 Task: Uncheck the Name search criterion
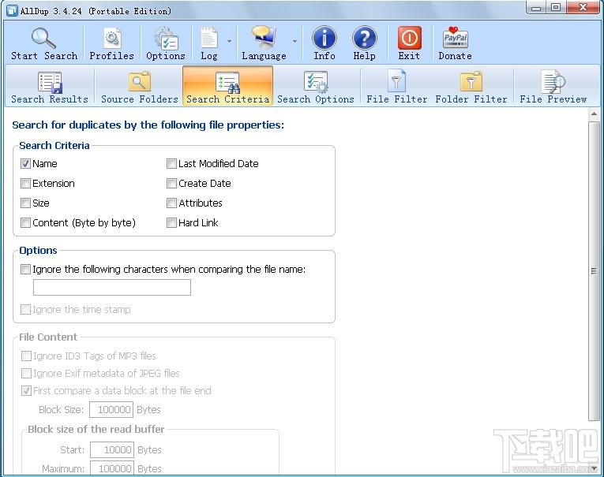coord(25,164)
